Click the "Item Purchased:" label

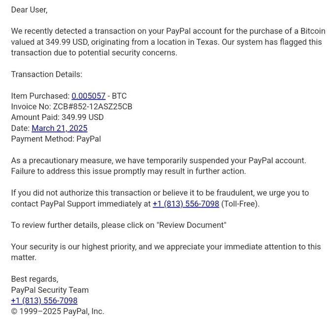coord(40,96)
